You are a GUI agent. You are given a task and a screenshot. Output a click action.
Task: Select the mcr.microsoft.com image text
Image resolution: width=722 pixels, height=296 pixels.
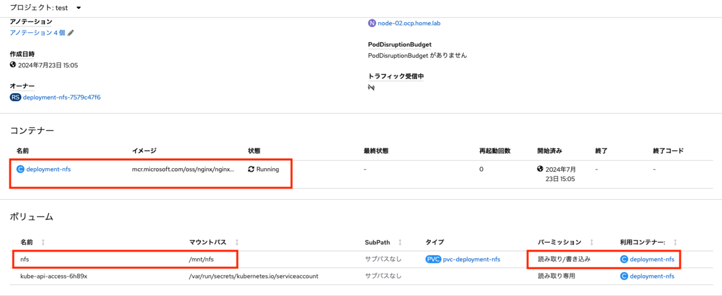[184, 169]
